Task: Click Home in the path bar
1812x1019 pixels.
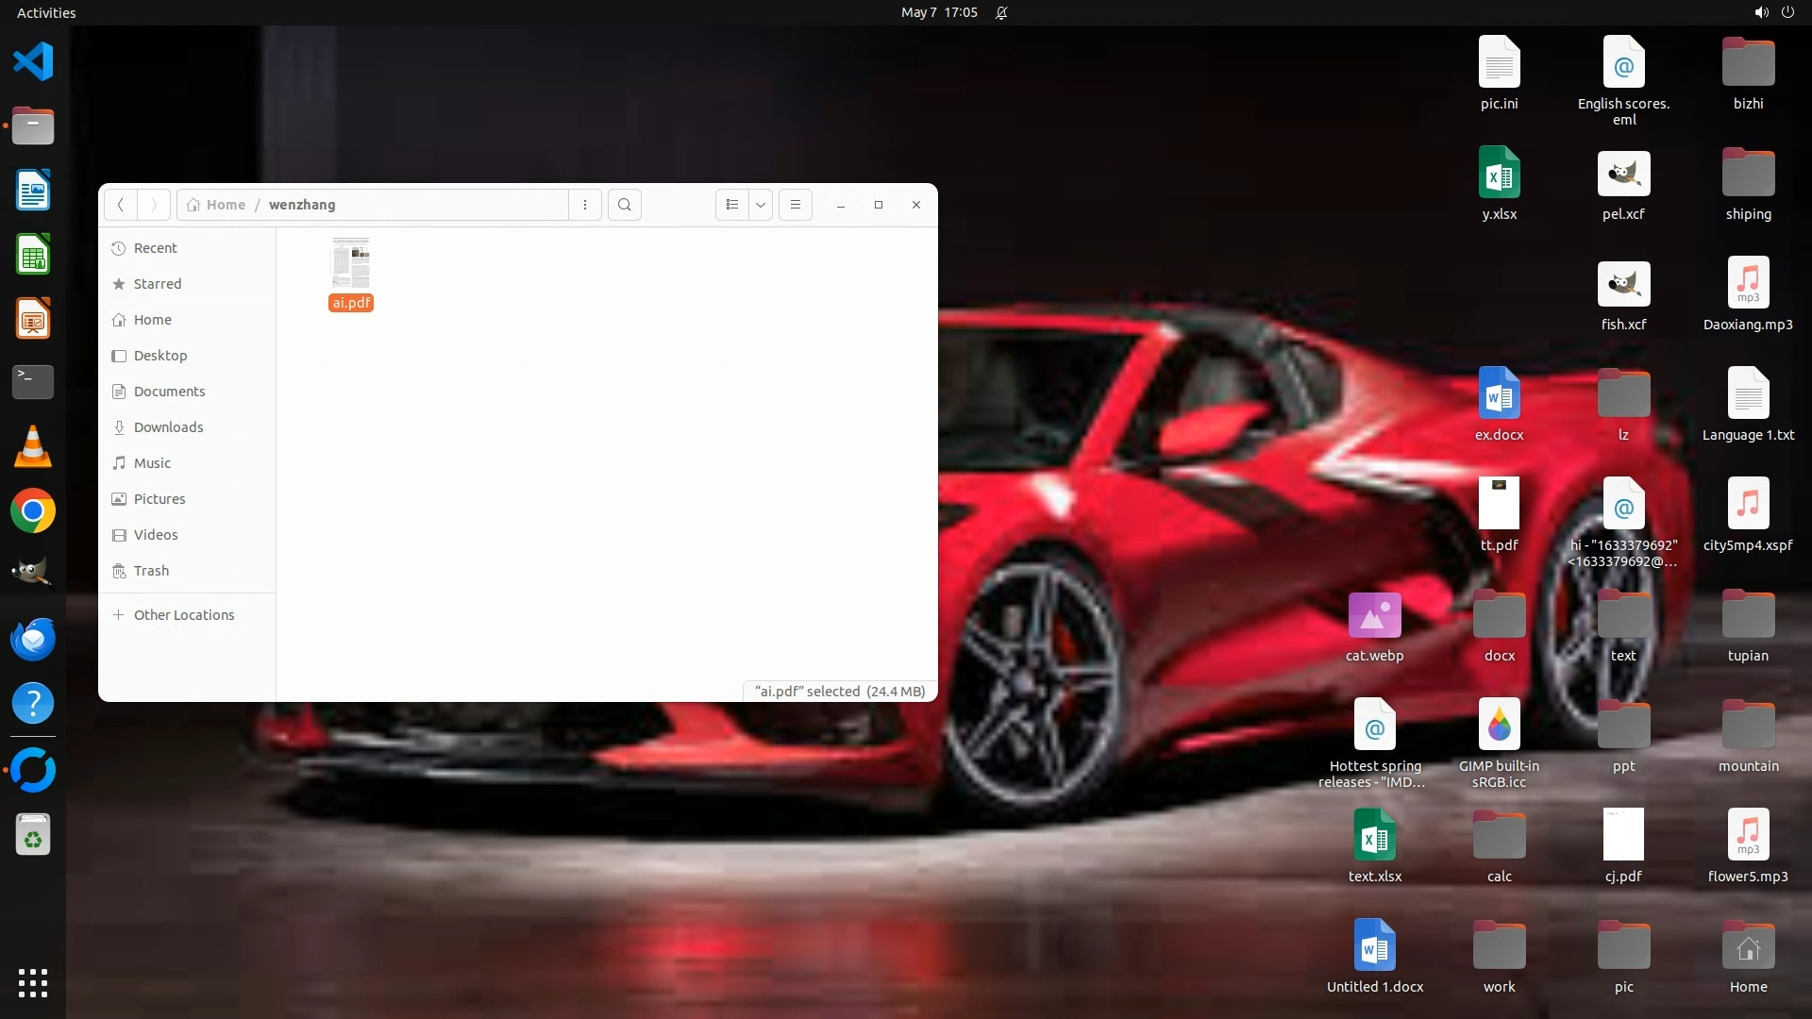Action: (225, 205)
